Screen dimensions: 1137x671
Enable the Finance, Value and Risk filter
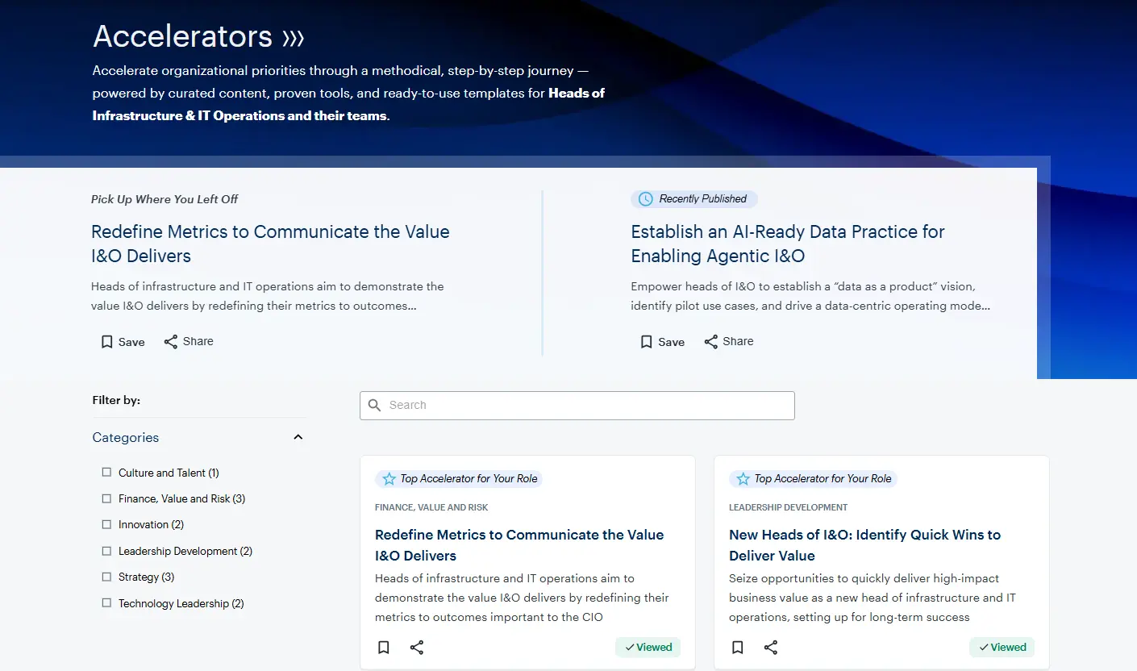(106, 498)
